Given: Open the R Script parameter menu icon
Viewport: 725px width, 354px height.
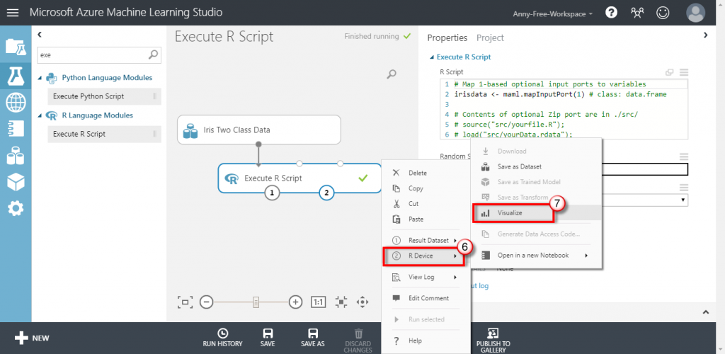Looking at the screenshot, I should point(684,72).
